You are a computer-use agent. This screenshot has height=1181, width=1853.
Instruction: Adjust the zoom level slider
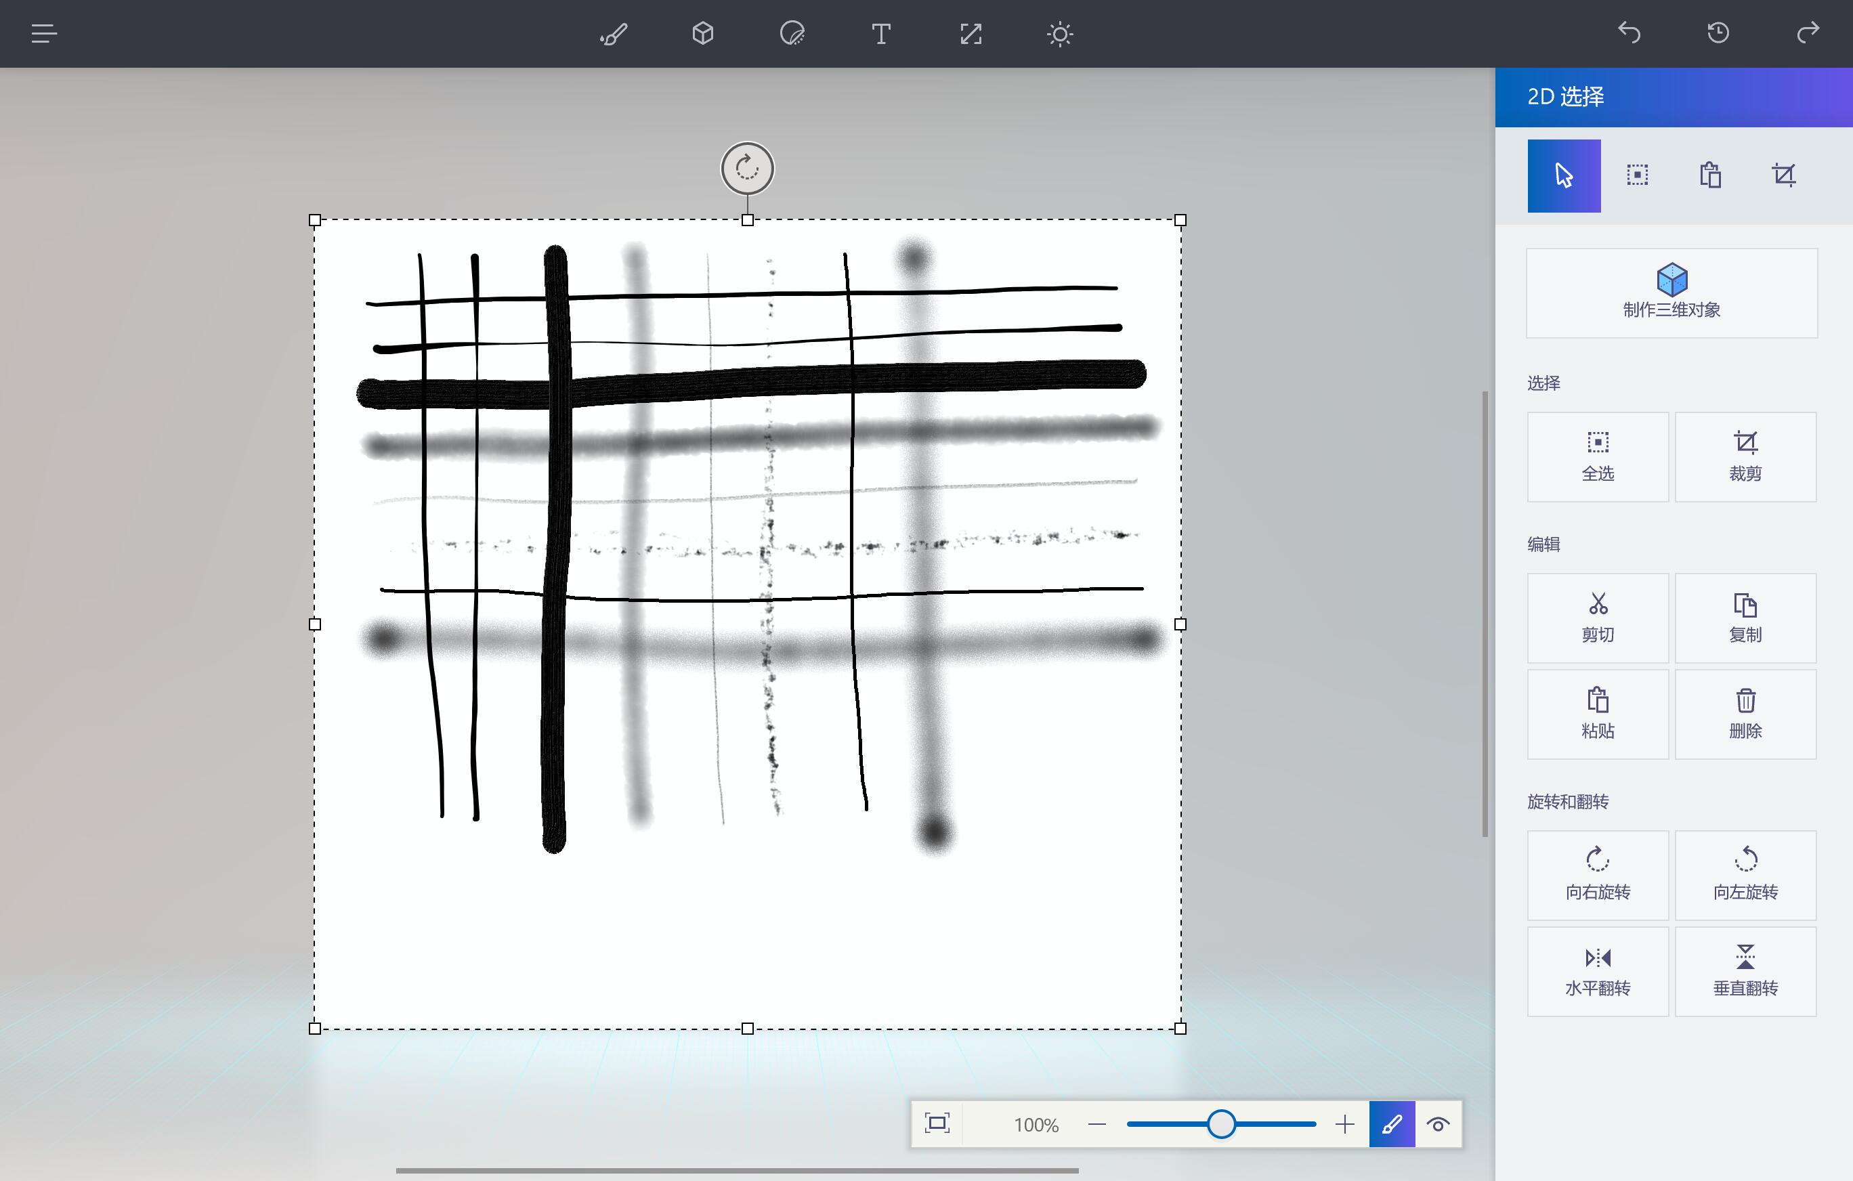click(x=1220, y=1124)
